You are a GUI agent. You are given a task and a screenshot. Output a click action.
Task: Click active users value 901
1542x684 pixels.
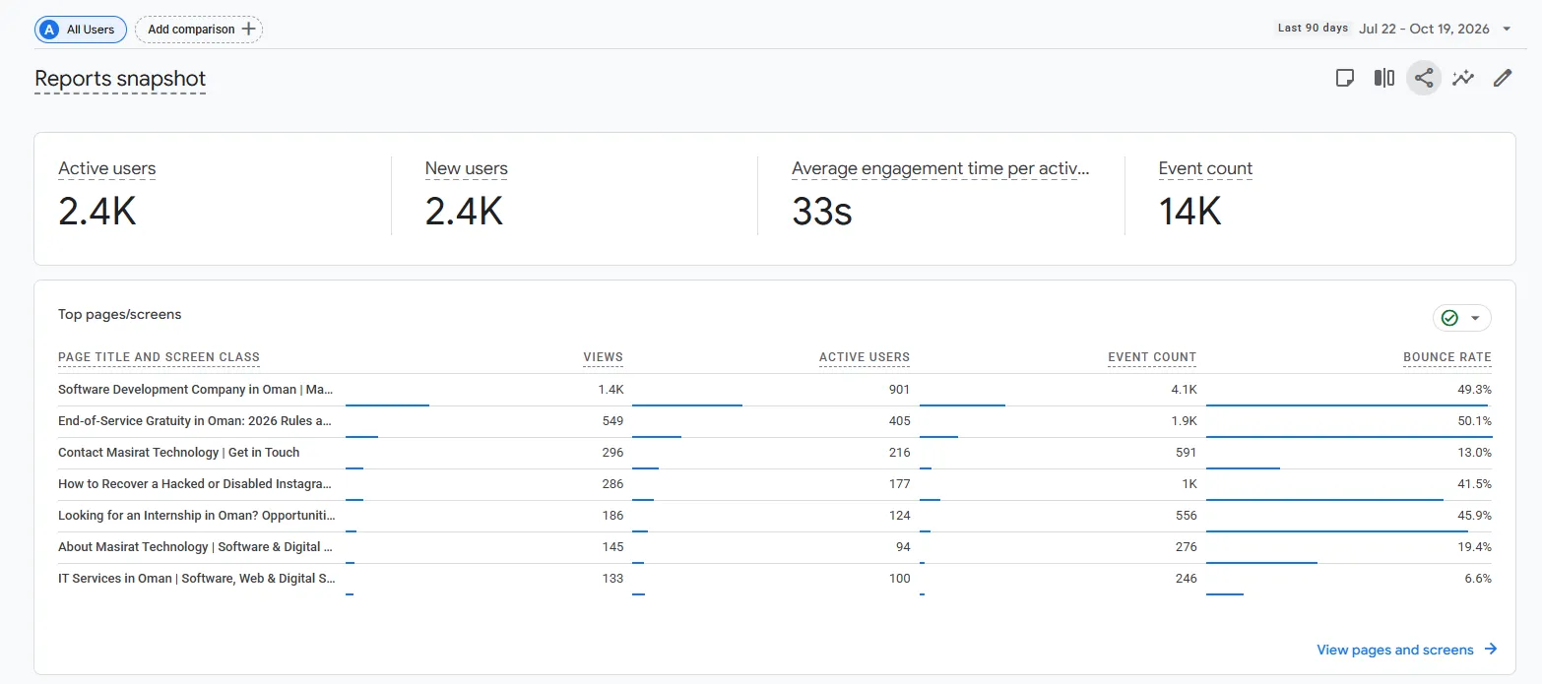[899, 390]
